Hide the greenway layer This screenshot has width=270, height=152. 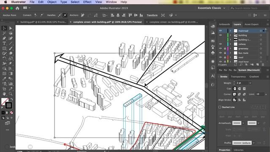coord(220,49)
